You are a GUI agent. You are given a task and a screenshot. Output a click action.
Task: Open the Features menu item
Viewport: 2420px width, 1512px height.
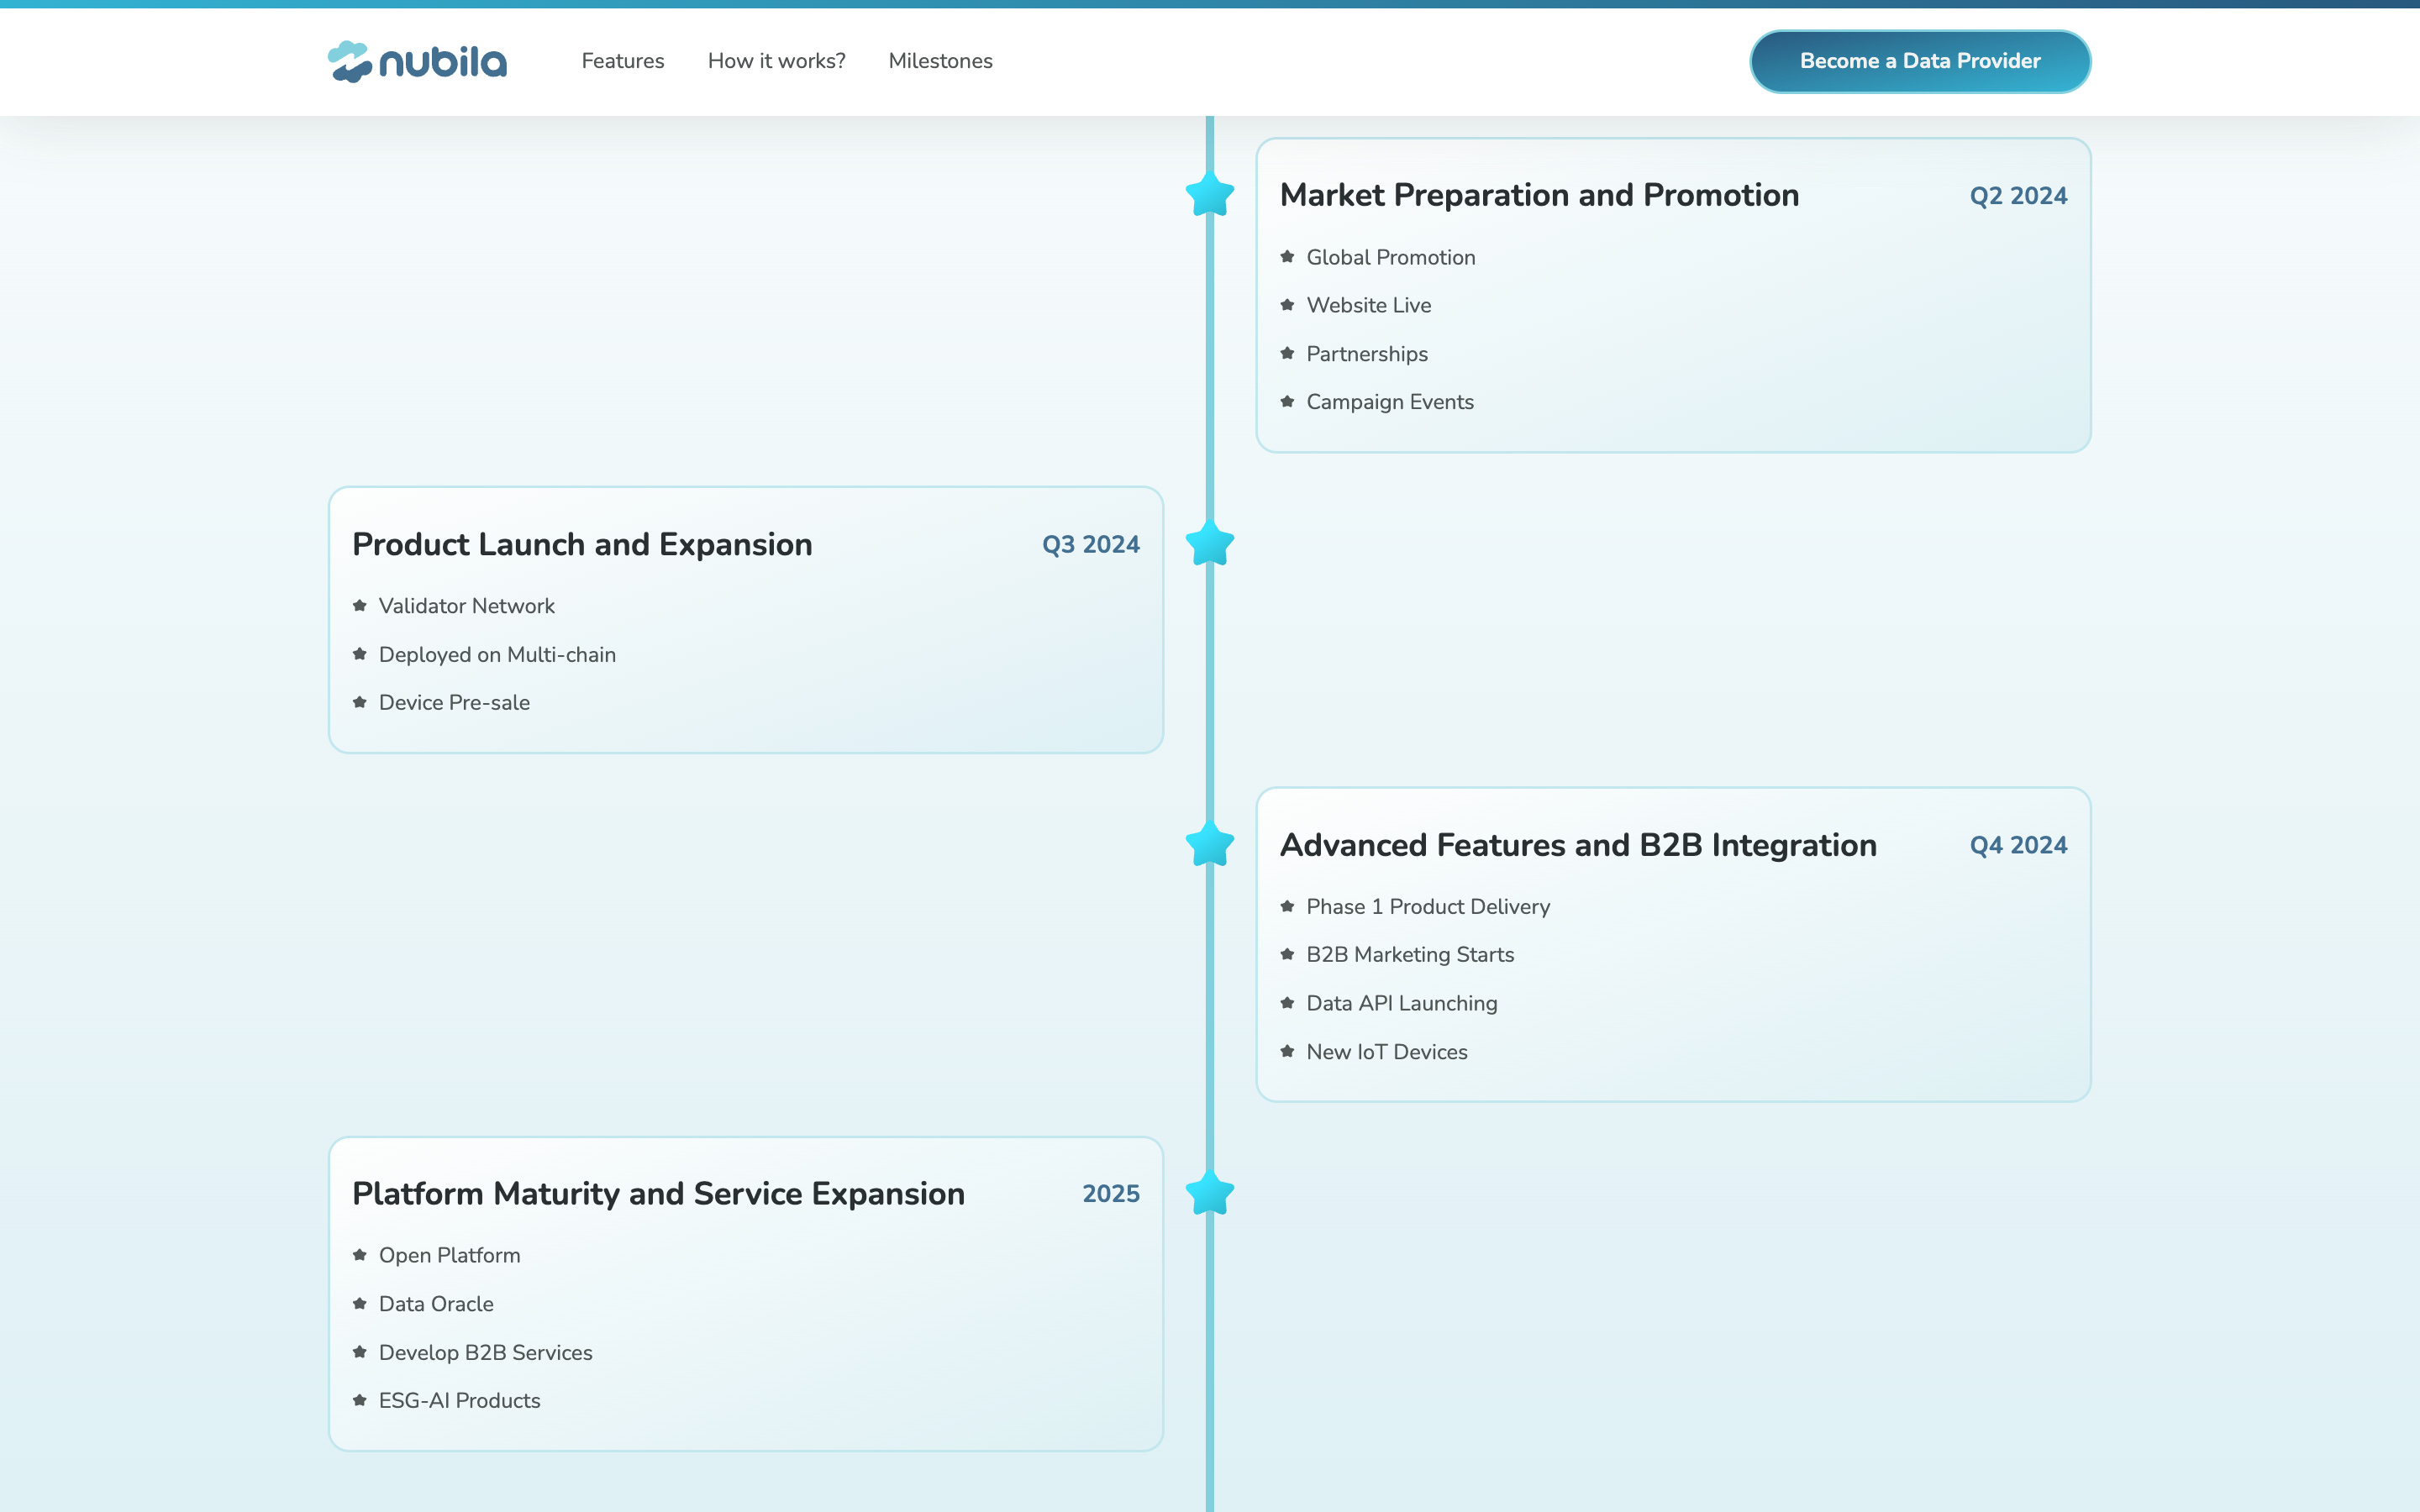click(x=622, y=61)
